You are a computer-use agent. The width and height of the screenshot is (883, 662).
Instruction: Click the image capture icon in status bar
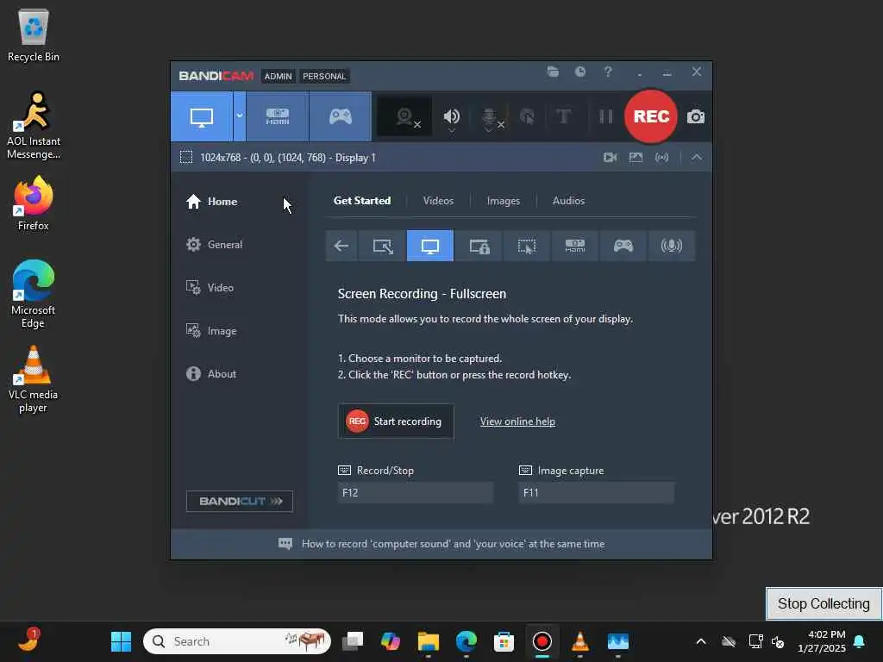pos(636,158)
